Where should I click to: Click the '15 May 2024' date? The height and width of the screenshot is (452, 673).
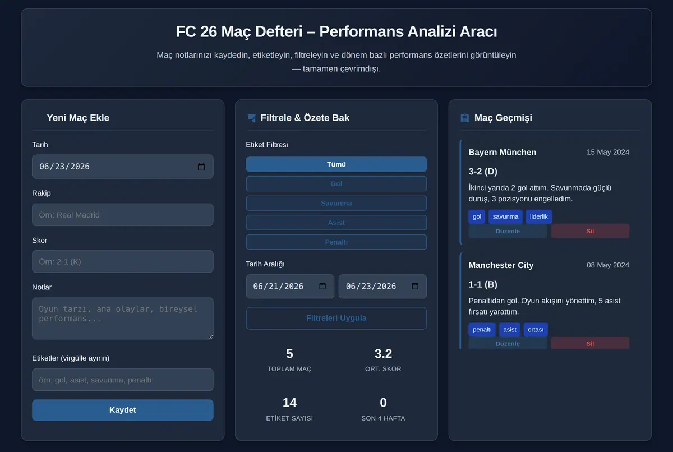pos(608,152)
